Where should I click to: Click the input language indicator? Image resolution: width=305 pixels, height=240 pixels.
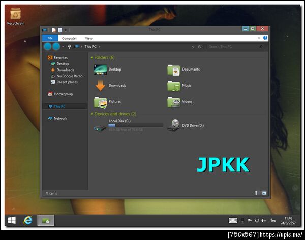[273, 220]
